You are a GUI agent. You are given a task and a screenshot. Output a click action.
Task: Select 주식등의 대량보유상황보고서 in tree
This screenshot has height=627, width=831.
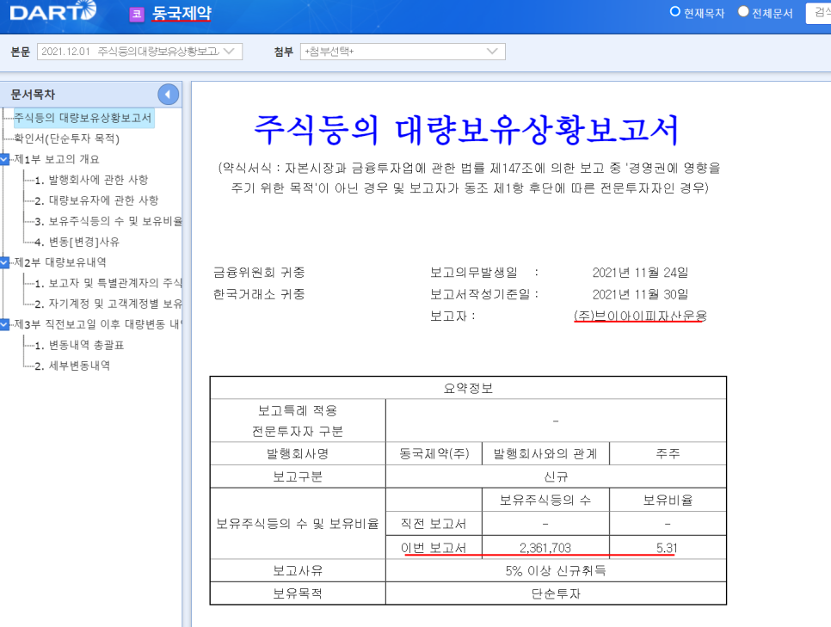(83, 118)
